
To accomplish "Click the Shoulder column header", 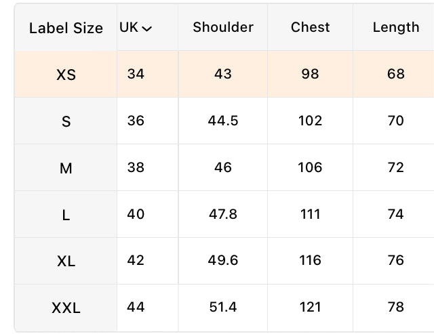I will 223,27.
